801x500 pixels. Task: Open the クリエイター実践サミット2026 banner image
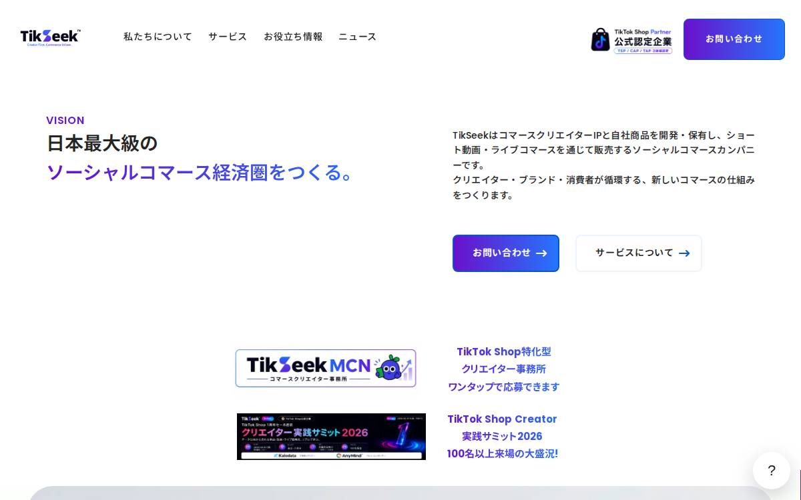point(331,437)
